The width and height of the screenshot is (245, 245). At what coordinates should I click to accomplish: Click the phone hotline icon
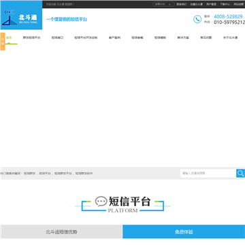(197, 19)
